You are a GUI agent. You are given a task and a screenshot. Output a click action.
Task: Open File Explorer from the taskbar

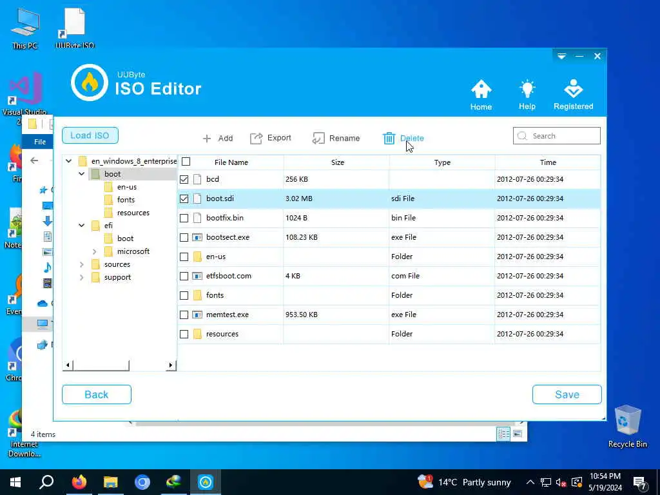[111, 482]
